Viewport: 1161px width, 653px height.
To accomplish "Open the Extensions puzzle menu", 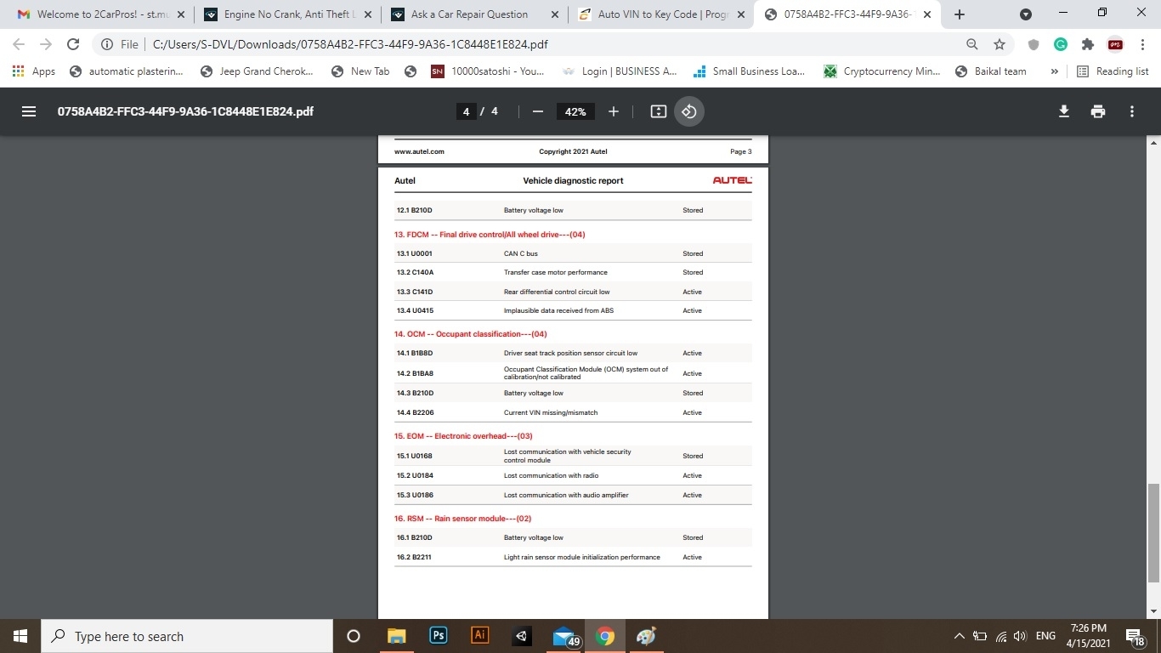I will tap(1087, 44).
